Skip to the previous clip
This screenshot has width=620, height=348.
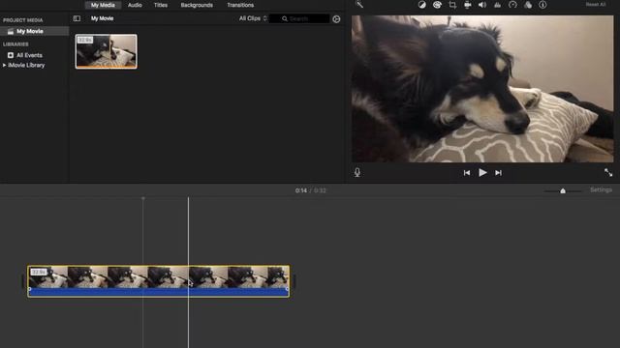pyautogui.click(x=467, y=173)
